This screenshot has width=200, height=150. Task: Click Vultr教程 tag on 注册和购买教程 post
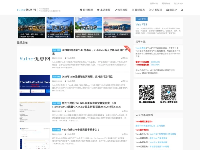tap(56, 77)
